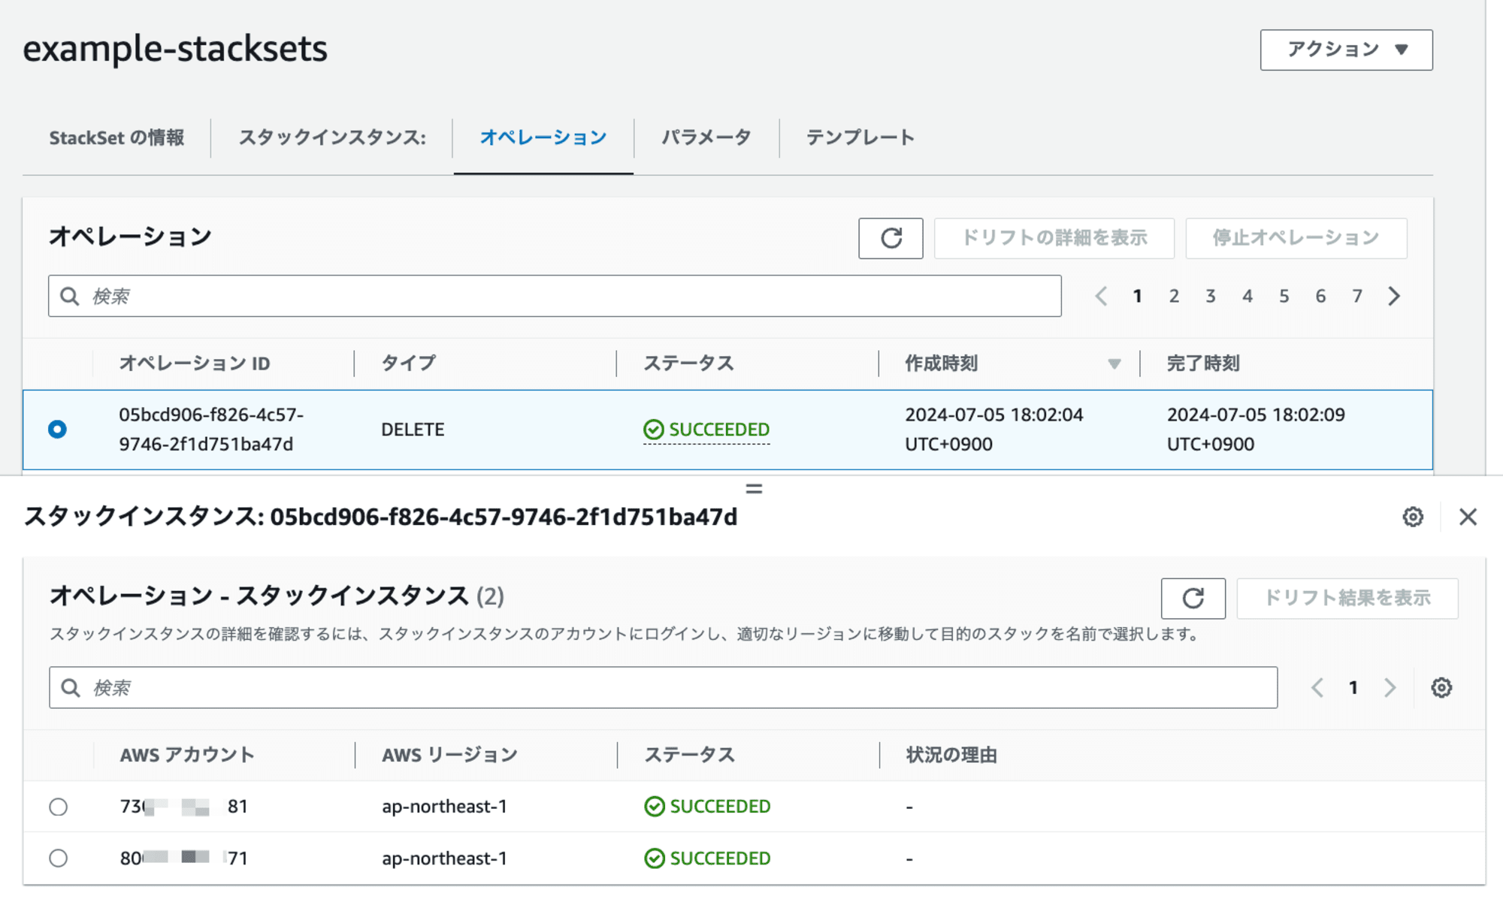Switch to スタックインスタンス tab
Screen dimensions: 1503x899
[332, 137]
